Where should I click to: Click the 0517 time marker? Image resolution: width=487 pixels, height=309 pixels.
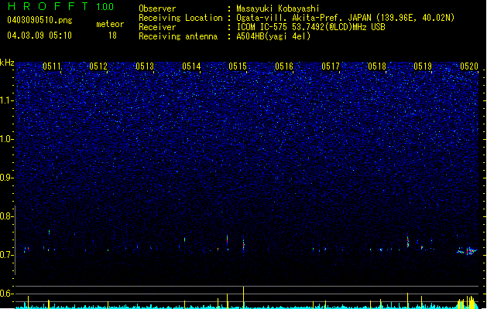point(331,66)
